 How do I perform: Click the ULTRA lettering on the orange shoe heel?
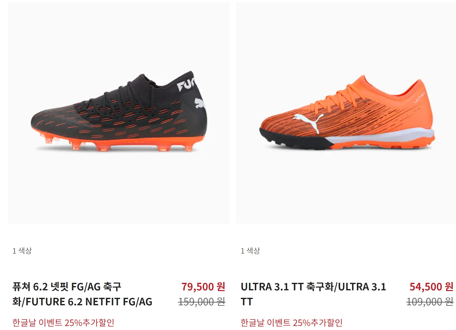pos(419,97)
